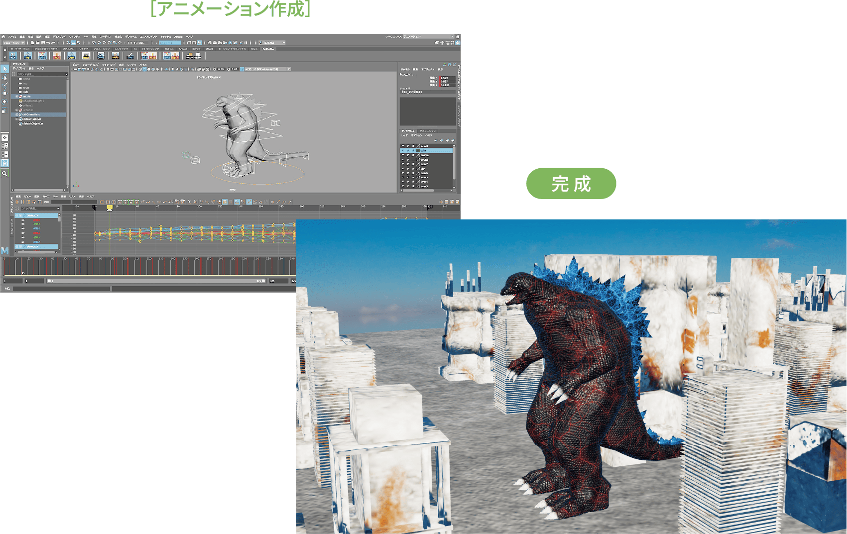This screenshot has width=847, height=534.
Task: Click Isolate Select icon in viewport toolbar
Action: tap(192, 69)
